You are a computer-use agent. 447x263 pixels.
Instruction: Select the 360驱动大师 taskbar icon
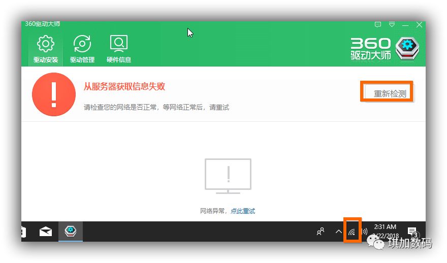tap(71, 231)
